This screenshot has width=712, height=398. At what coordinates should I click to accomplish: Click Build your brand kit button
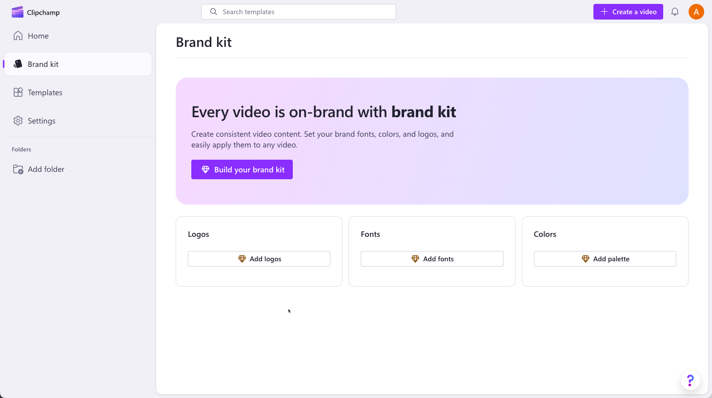(242, 169)
